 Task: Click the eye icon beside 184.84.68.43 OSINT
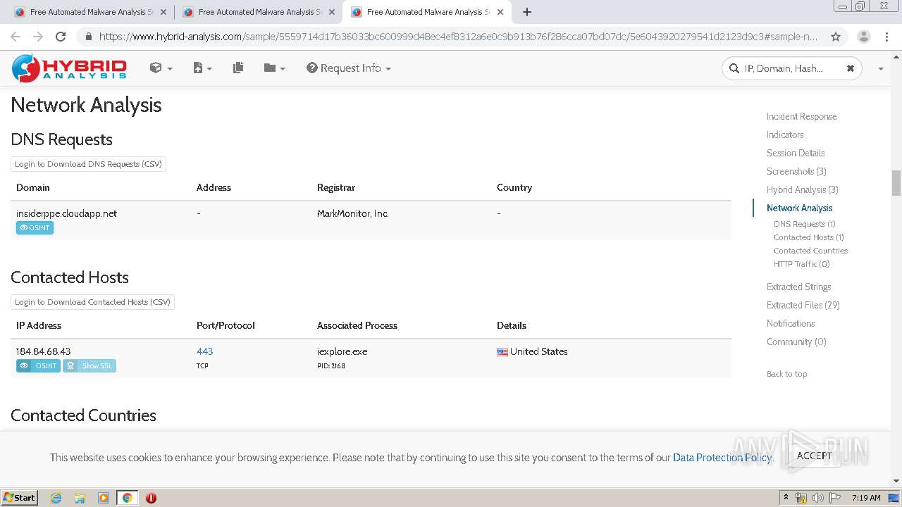[24, 365]
